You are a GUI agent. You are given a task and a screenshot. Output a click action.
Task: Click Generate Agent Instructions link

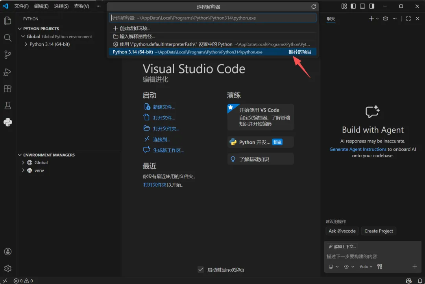point(358,149)
